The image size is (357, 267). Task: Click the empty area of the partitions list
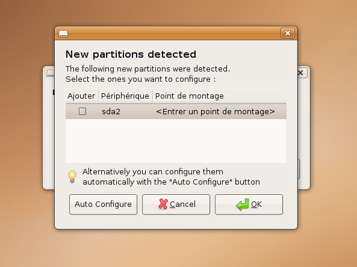(176, 141)
